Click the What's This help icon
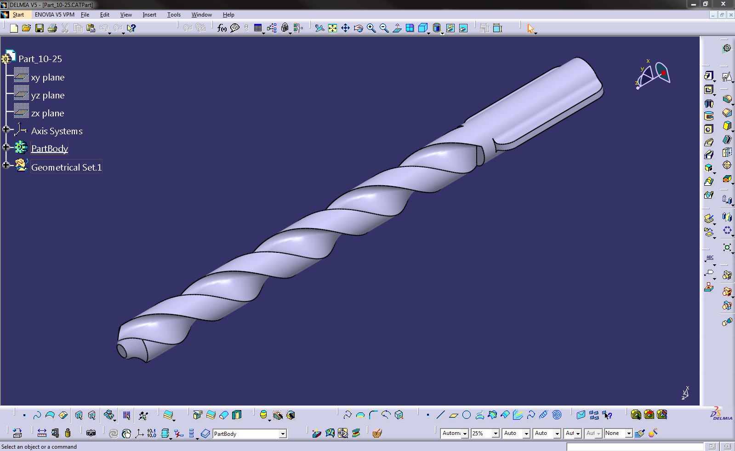 (131, 29)
